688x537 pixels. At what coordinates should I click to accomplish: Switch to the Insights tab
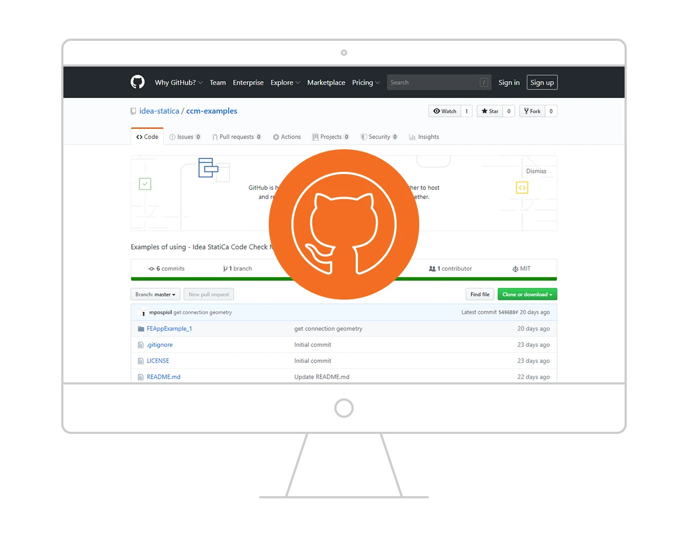click(x=424, y=137)
